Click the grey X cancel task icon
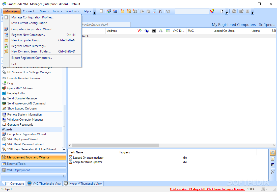Image resolution: width=277 pixels, height=192 pixels. 272,172
